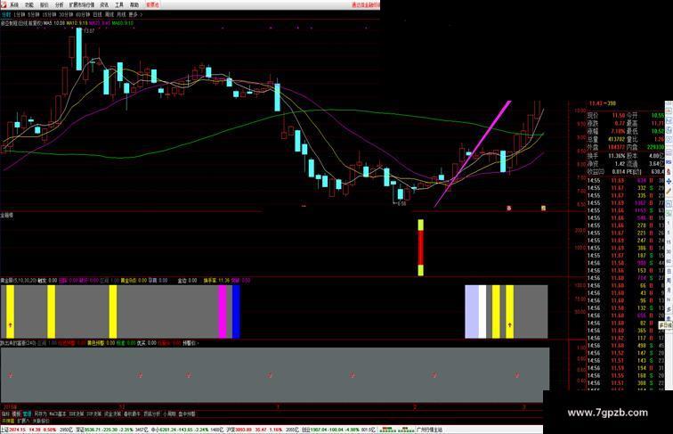The width and height of the screenshot is (673, 434).
Task: Click the blue signal band in 黄金眼 panel
Action: (236, 312)
